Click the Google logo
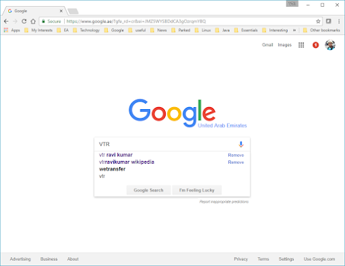 [172, 113]
